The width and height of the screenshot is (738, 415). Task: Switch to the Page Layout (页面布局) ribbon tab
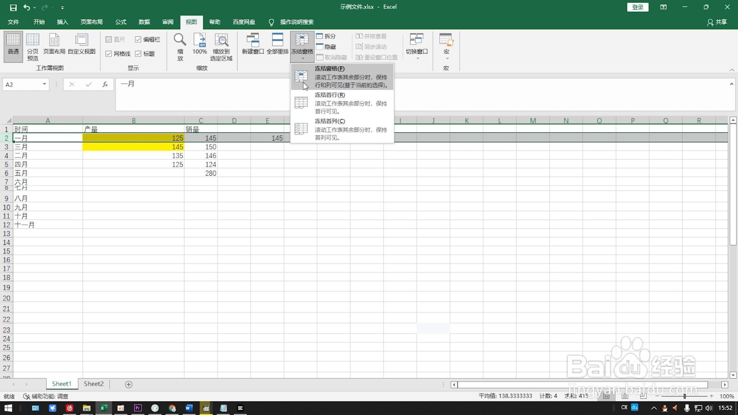tap(91, 22)
